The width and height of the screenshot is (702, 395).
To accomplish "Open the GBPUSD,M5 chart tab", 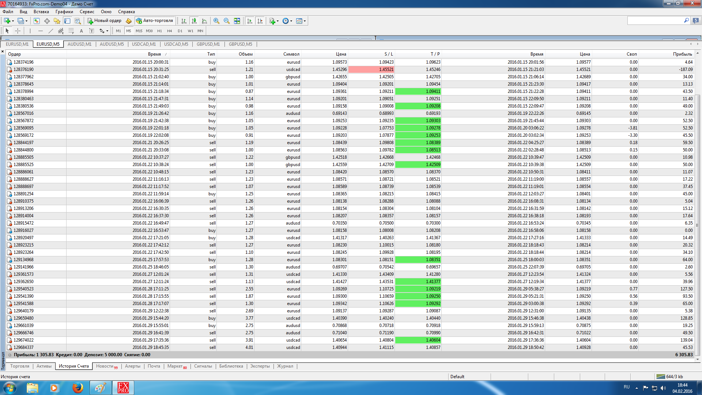I will [241, 44].
